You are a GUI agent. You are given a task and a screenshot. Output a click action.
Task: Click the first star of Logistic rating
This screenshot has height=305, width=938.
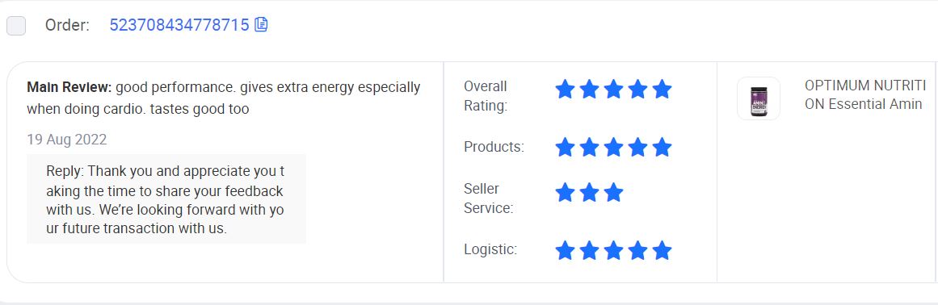pos(565,250)
